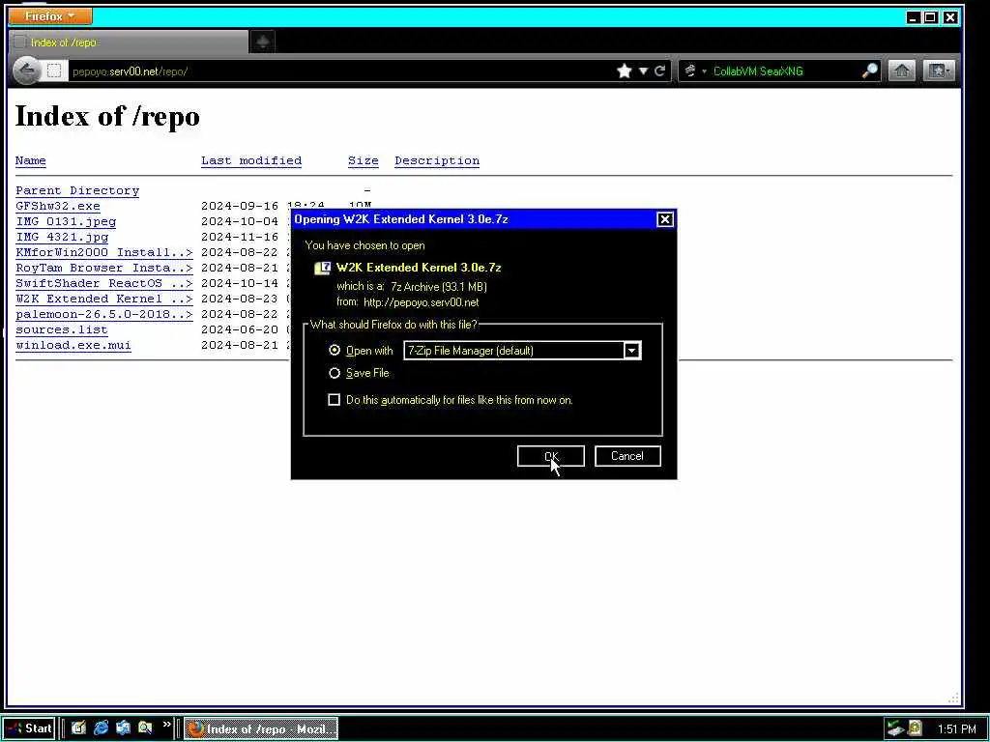Select the 'Save File' radio button
990x742 pixels.
[335, 373]
